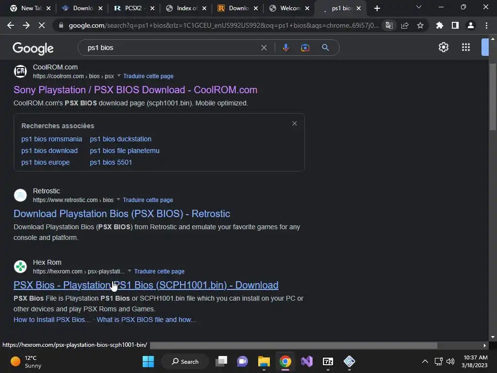Open Windows taskbar Search
The image size is (497, 373).
click(185, 361)
